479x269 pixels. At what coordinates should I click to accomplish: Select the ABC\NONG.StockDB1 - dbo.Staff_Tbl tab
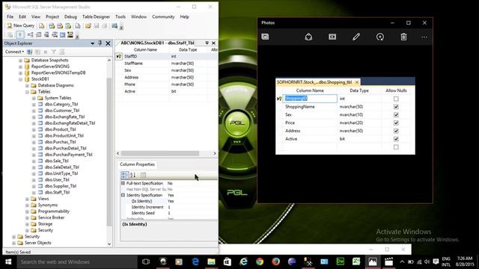pyautogui.click(x=157, y=43)
